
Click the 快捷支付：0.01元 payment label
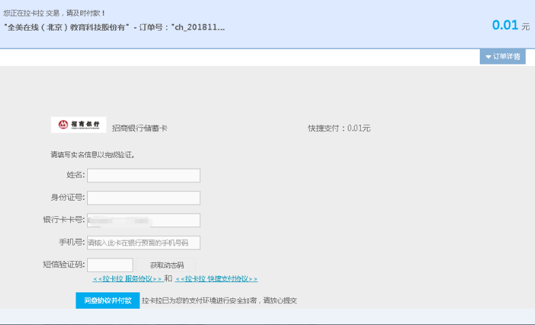[x=339, y=128]
